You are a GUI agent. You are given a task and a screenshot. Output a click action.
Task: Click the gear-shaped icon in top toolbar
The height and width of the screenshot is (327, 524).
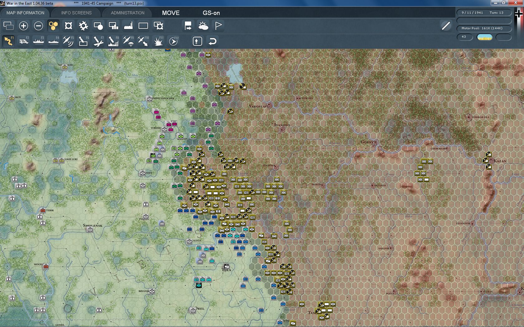click(83, 26)
